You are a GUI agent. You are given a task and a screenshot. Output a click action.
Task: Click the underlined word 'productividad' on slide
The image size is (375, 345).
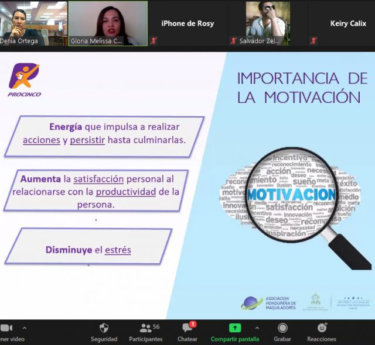click(125, 192)
